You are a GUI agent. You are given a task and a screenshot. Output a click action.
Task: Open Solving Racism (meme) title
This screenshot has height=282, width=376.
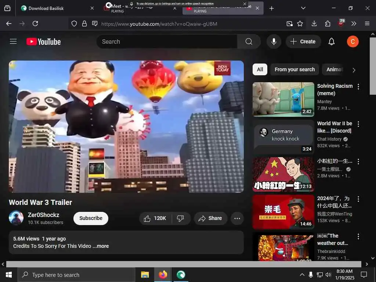[x=335, y=90]
